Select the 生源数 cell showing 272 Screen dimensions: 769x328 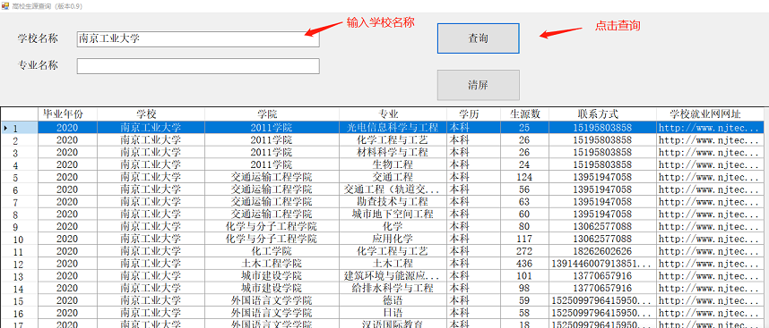[x=524, y=251]
